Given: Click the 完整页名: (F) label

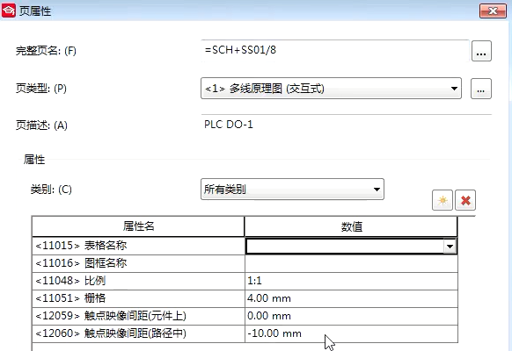Looking at the screenshot, I should (46, 51).
